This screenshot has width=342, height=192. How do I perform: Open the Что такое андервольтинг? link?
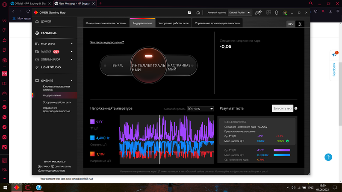pyautogui.click(x=107, y=42)
